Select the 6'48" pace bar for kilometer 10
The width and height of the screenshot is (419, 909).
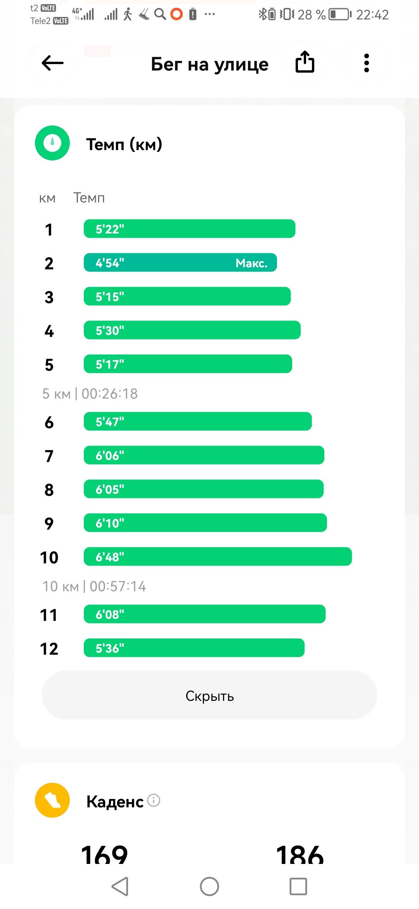pos(218,557)
